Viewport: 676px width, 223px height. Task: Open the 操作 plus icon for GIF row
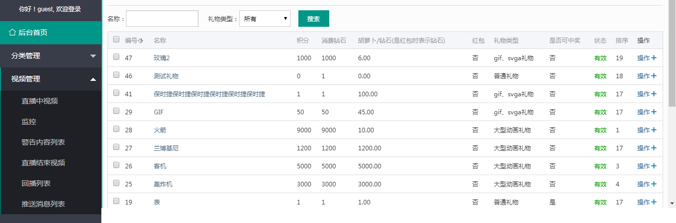654,112
